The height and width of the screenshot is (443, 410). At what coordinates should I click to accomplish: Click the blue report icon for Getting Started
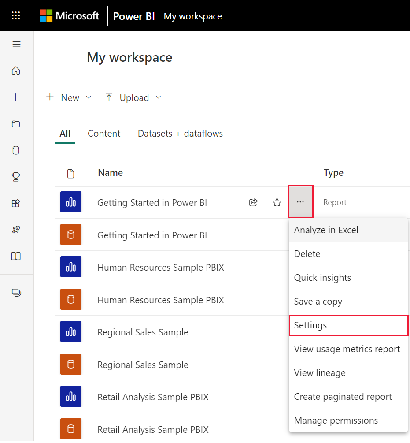pos(71,202)
